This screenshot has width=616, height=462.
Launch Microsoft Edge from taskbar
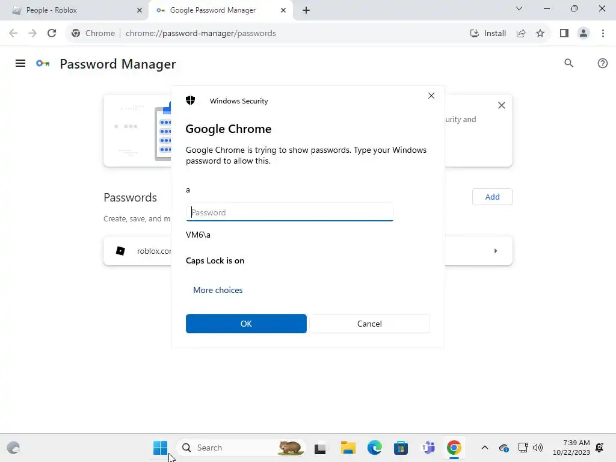point(374,448)
